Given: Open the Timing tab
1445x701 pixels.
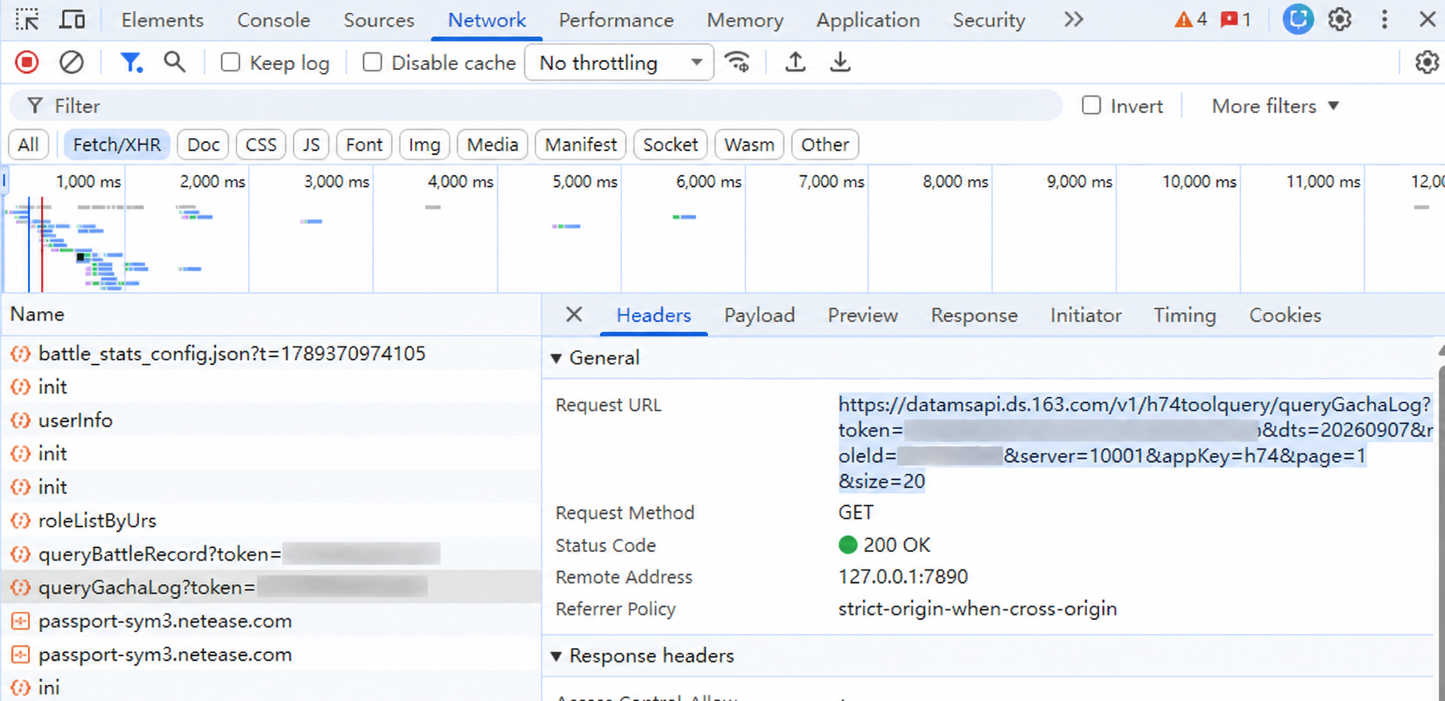Looking at the screenshot, I should pos(1185,315).
